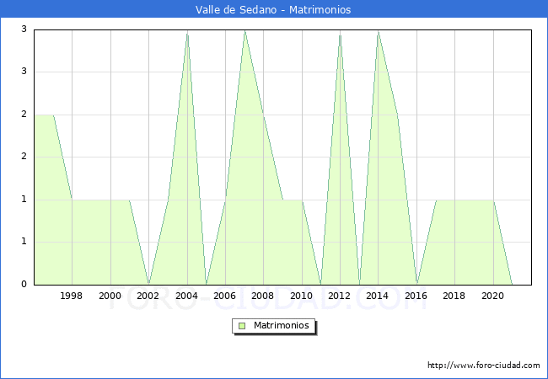Click the 2004 peak of the chart
Image resolution: width=548 pixels, height=379 pixels.
[188, 34]
